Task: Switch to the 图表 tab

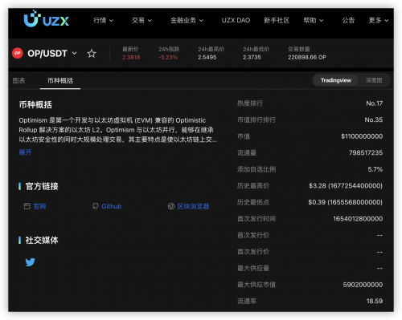Action: (x=18, y=80)
